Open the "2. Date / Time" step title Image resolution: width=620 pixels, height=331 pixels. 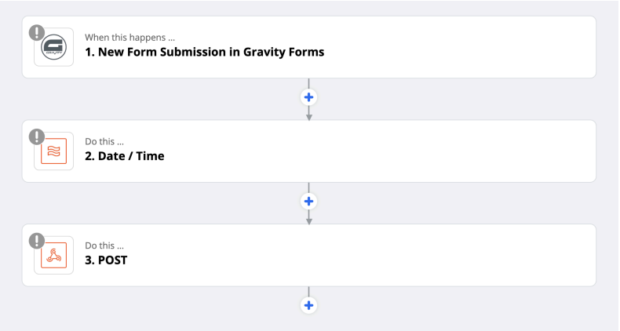pos(125,156)
